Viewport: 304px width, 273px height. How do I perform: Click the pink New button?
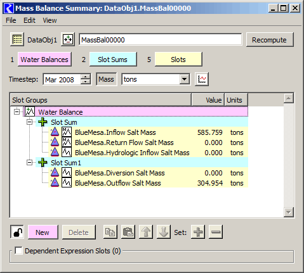pos(43,232)
